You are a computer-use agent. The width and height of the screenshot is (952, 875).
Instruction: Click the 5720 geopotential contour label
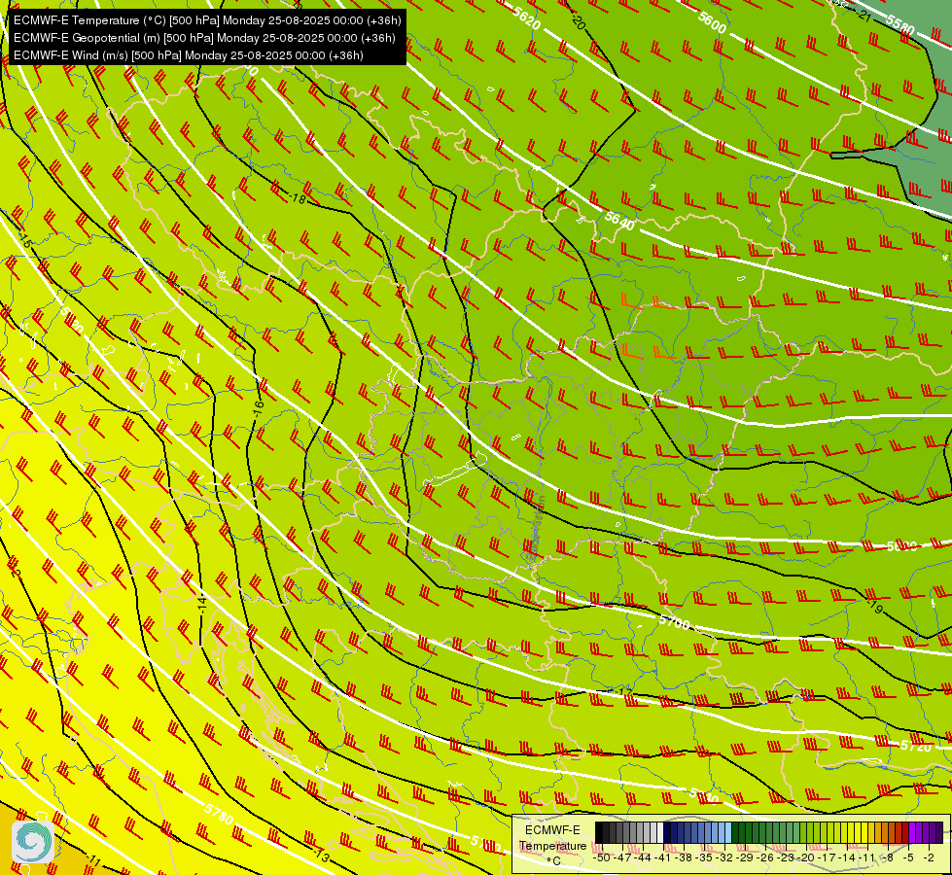tap(916, 746)
